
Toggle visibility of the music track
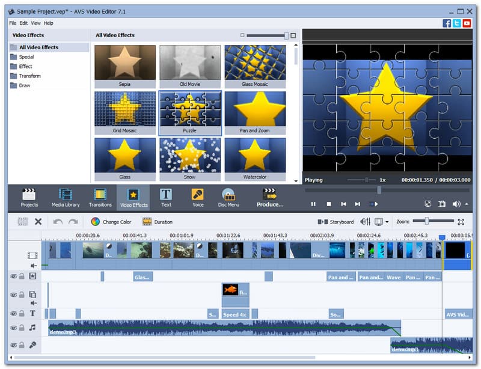(13, 328)
